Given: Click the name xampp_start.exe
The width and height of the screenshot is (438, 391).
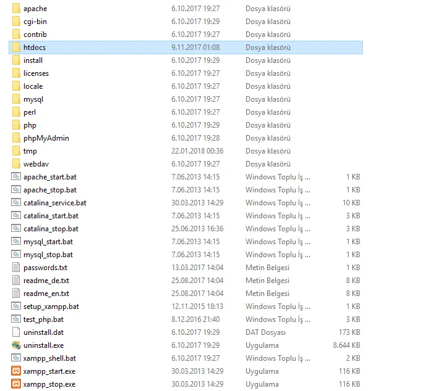Looking at the screenshot, I should coord(49,371).
